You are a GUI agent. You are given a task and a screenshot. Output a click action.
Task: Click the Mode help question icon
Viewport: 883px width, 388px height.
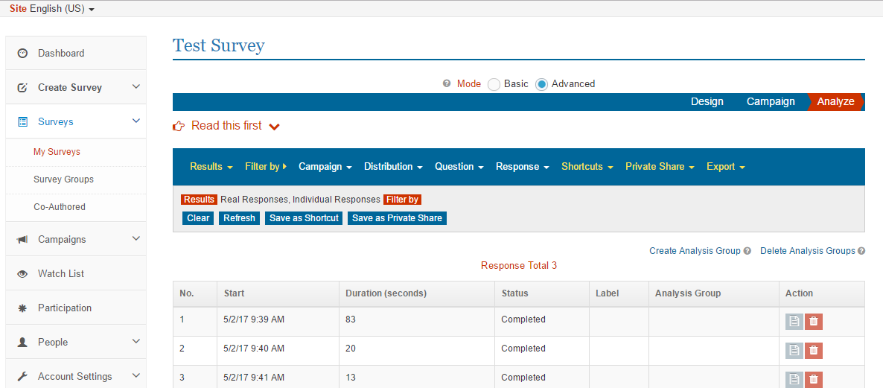pyautogui.click(x=447, y=83)
